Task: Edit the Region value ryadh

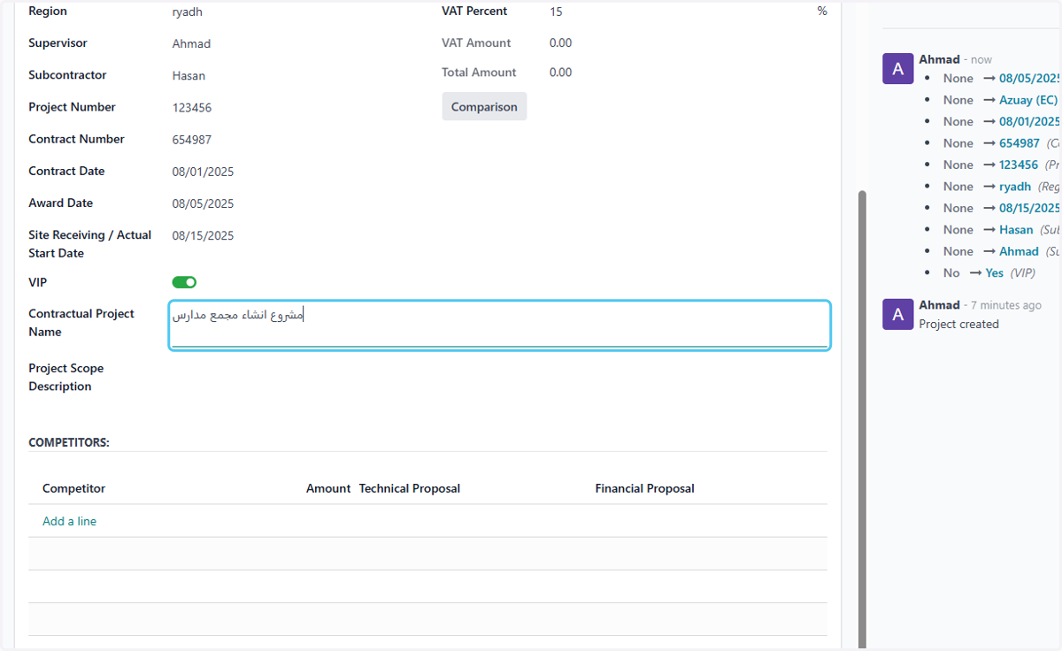Action: coord(188,12)
